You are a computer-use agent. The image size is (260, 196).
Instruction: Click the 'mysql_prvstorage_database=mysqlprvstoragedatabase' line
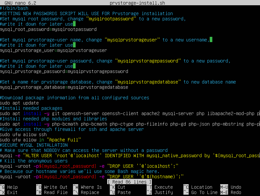tap(64, 87)
